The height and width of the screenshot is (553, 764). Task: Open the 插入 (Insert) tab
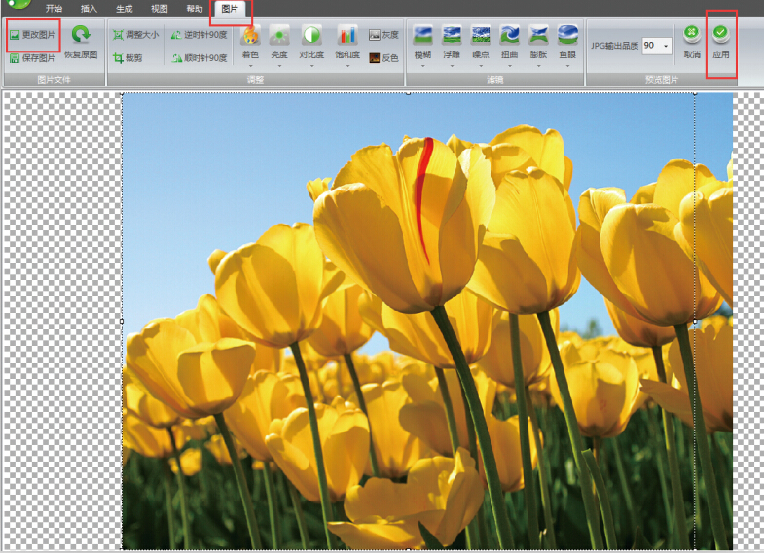click(89, 9)
